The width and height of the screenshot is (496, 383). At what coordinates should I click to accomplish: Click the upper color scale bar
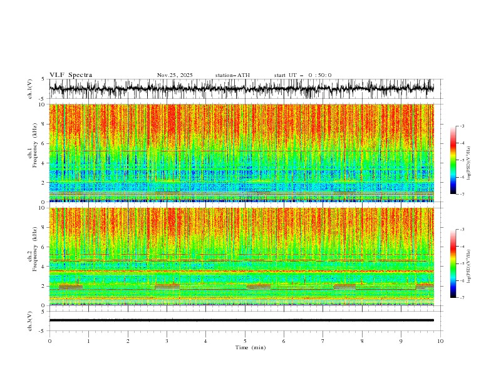click(453, 160)
